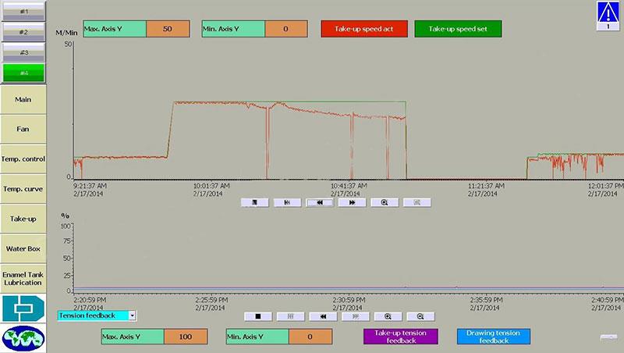Screen dimensions: 624x353
Task: Zoom out on the tension feedback chart
Action: click(420, 316)
